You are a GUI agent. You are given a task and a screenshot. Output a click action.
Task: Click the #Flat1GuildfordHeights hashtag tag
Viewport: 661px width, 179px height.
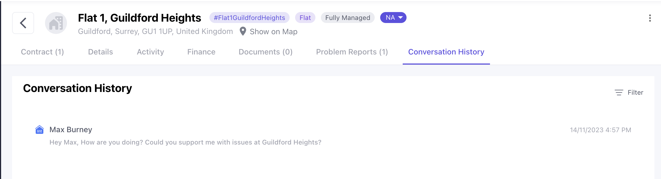point(249,18)
